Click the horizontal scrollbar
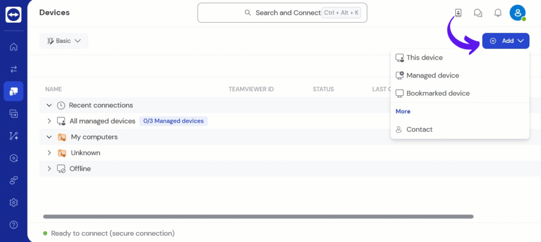The height and width of the screenshot is (242, 541). (258, 217)
